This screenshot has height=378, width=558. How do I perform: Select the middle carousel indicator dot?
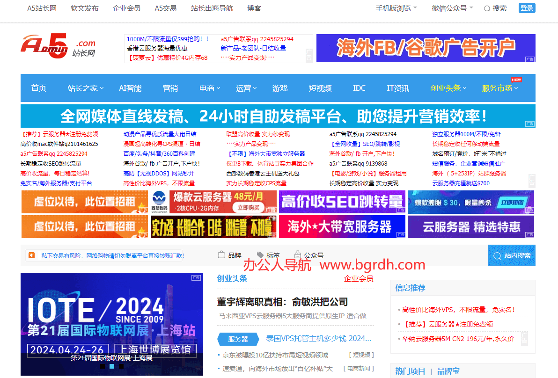coord(112,366)
